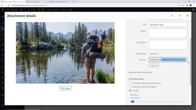Click the browser forward arrow
Viewport: 196px width, 110px height.
pyautogui.click(x=6, y=5)
